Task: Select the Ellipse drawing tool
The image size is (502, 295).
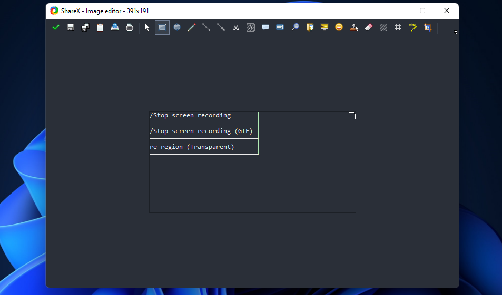Action: point(177,27)
